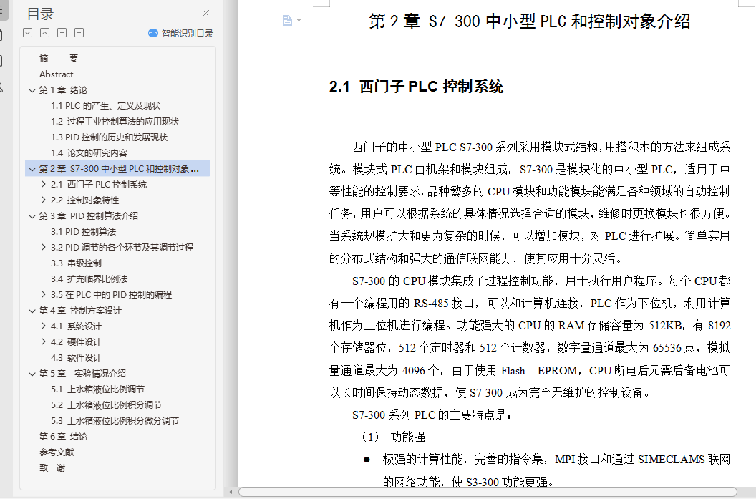Image resolution: width=756 pixels, height=499 pixels.
Task: Expand the 4.2 硬件设计 entry
Action: point(44,341)
